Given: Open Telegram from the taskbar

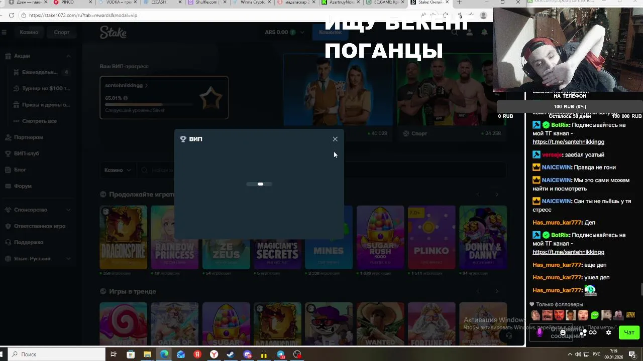Looking at the screenshot, I should pos(281,354).
